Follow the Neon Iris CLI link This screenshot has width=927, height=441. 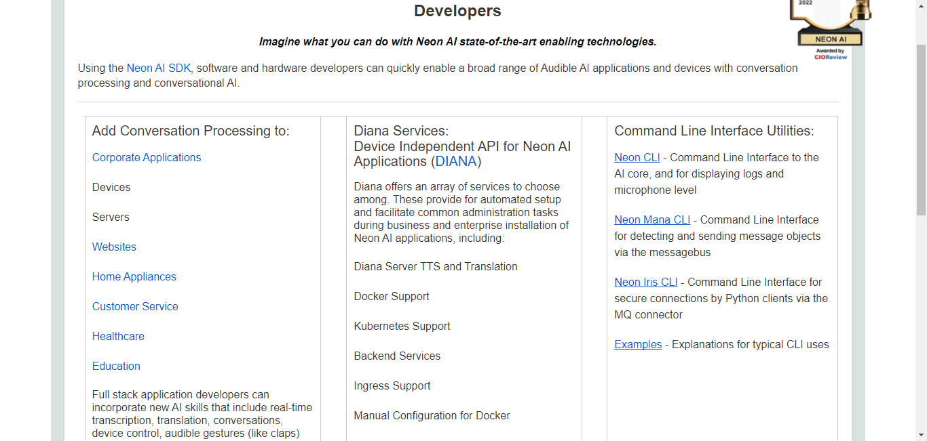click(646, 282)
